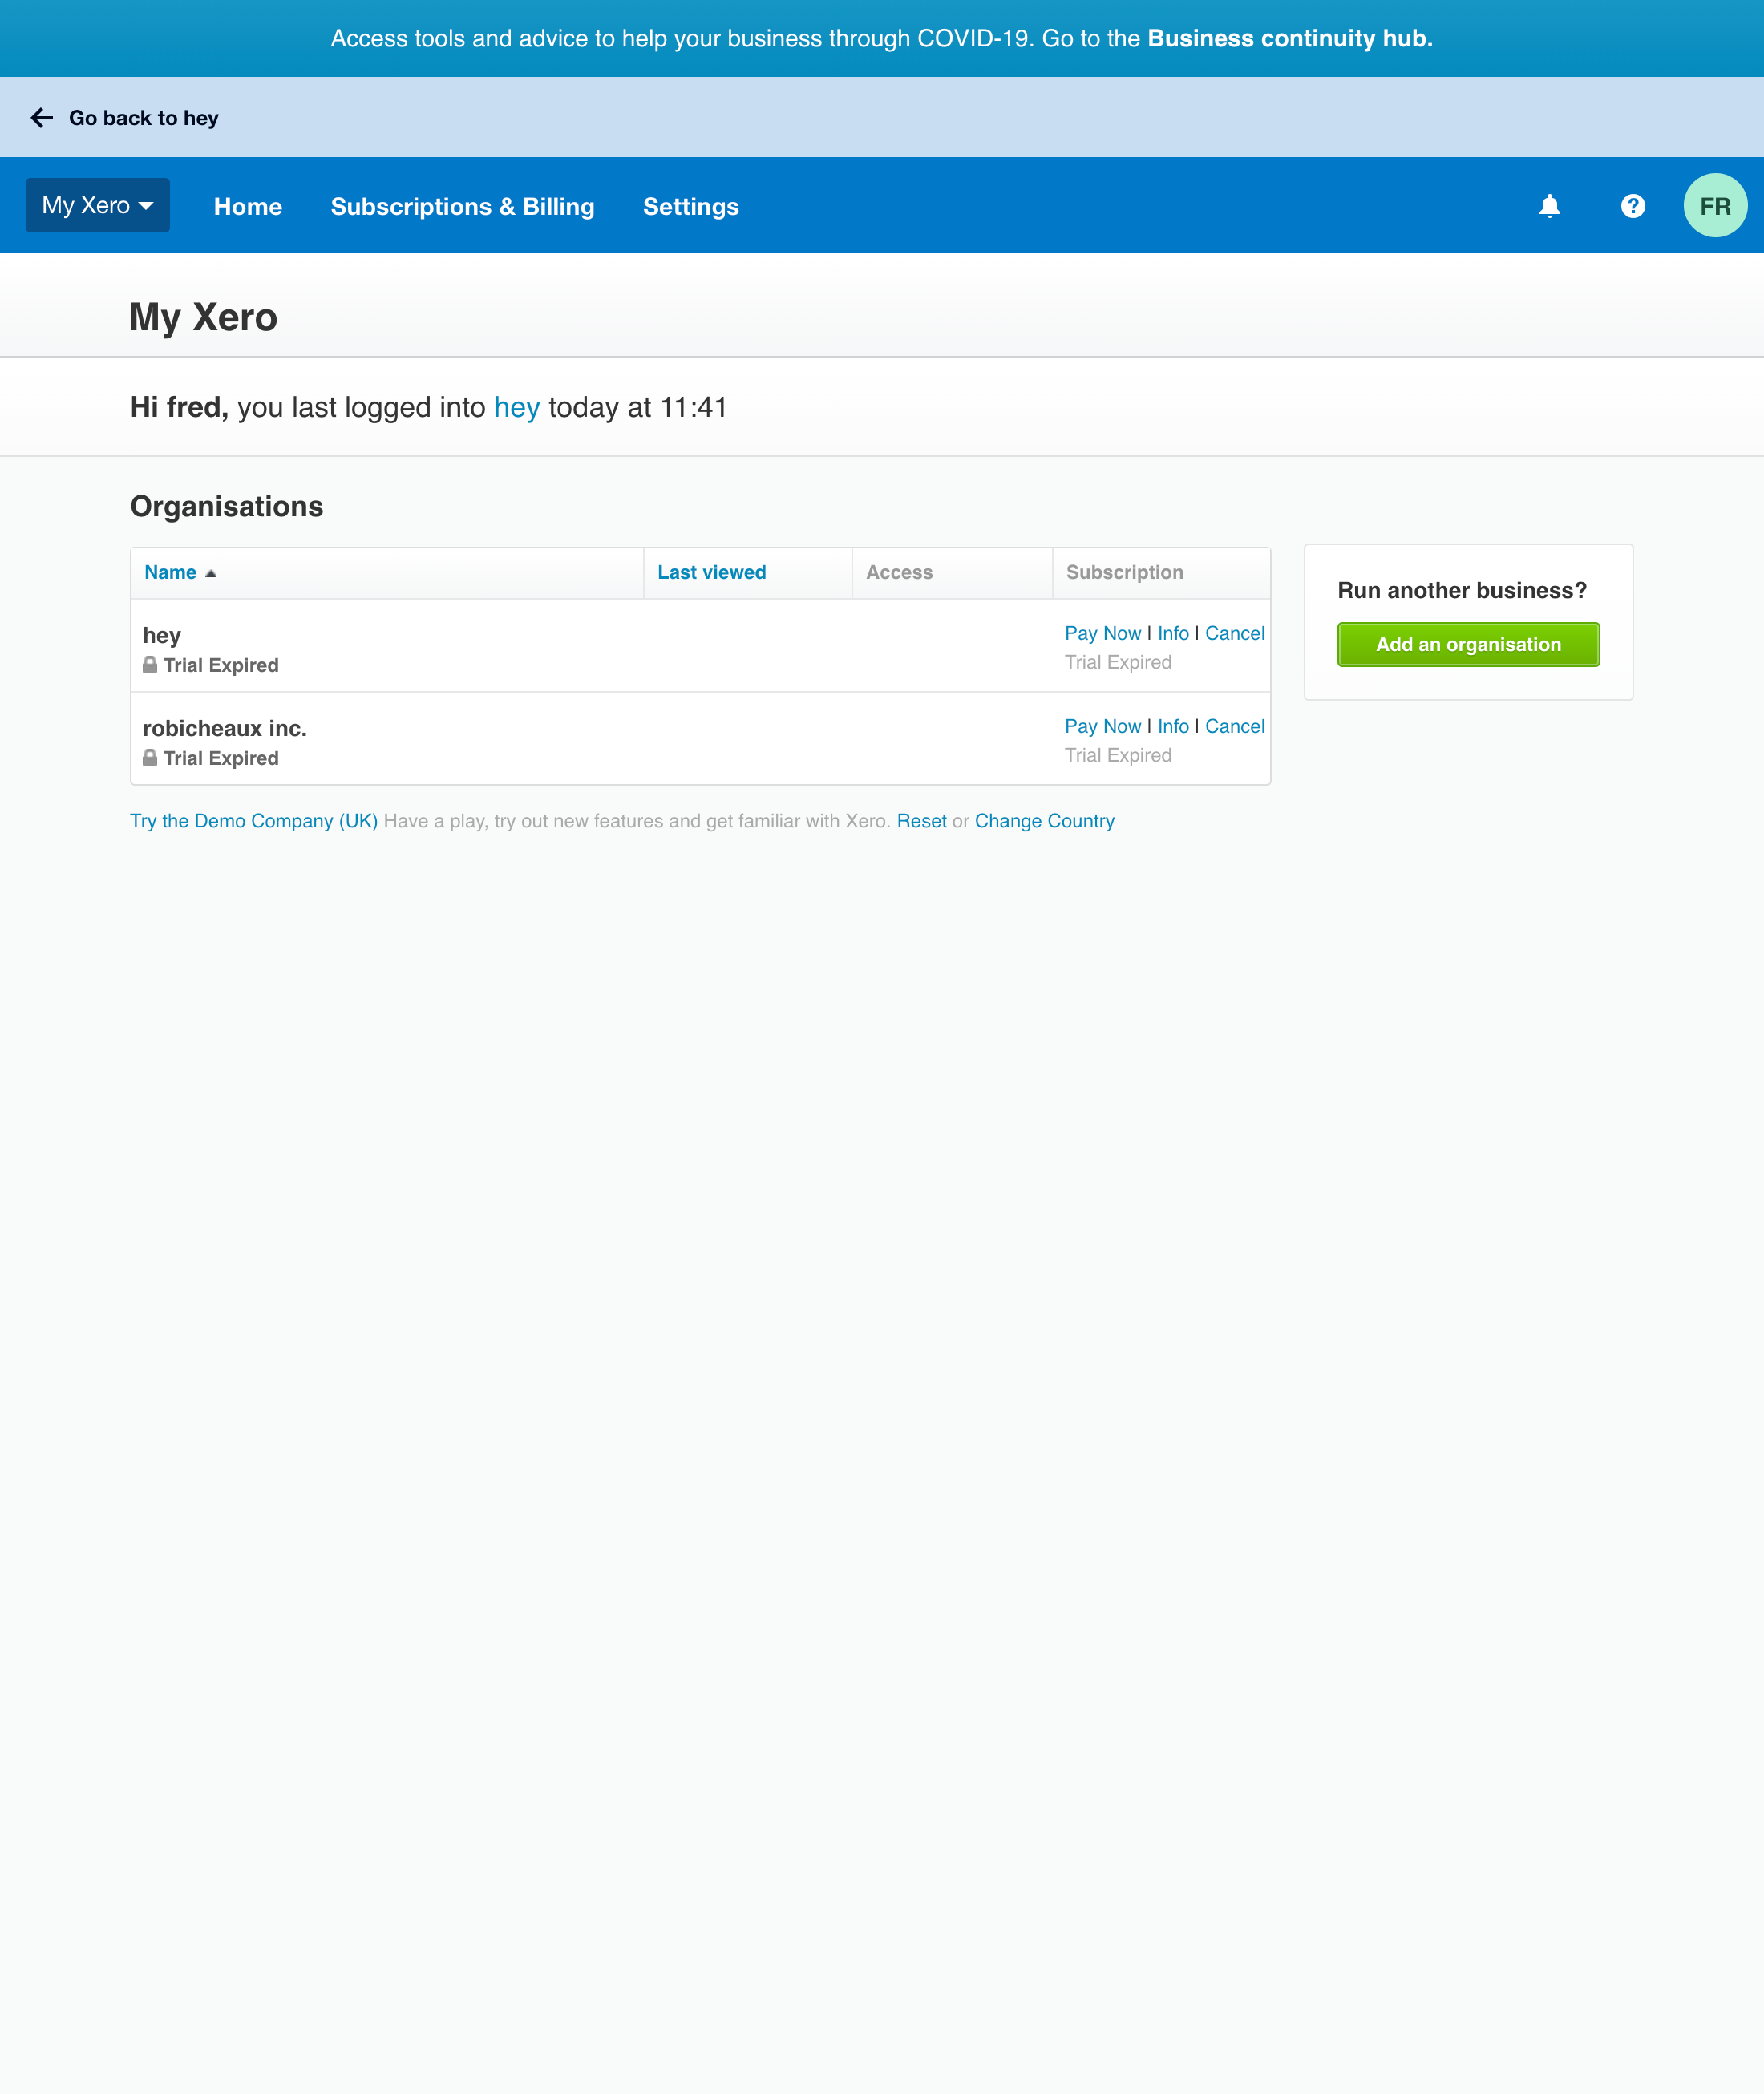Open the Settings menu item
This screenshot has width=1764, height=2094.
[690, 206]
